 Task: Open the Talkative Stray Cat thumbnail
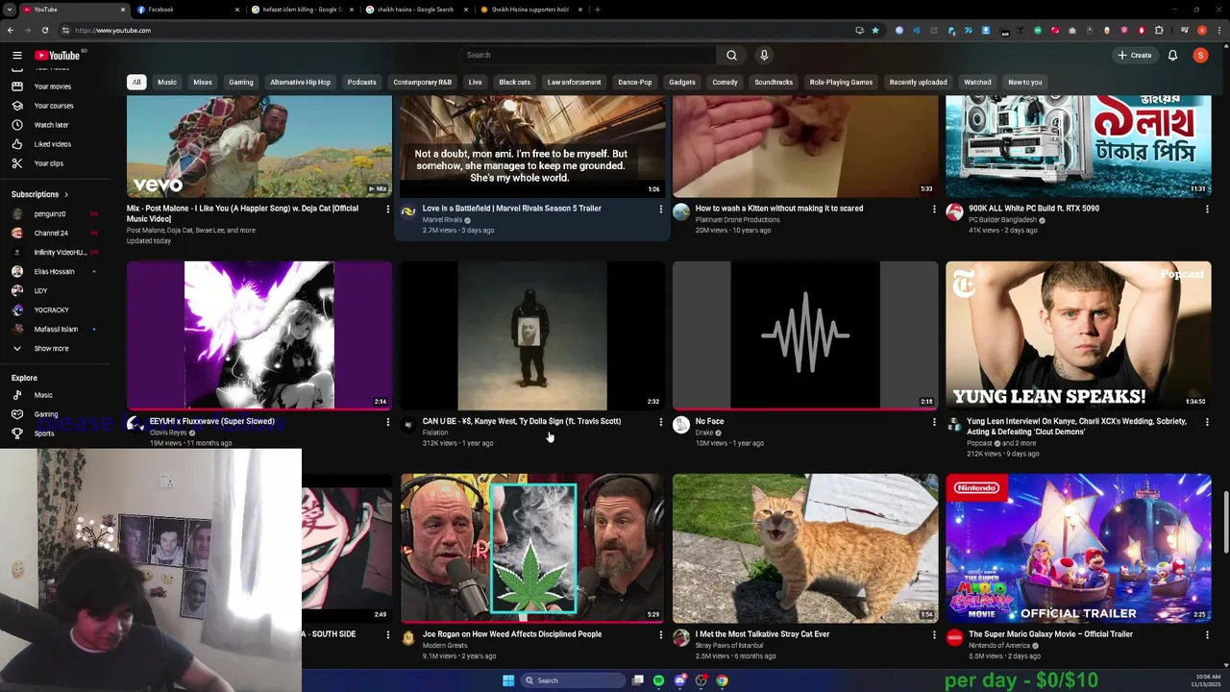tap(805, 548)
